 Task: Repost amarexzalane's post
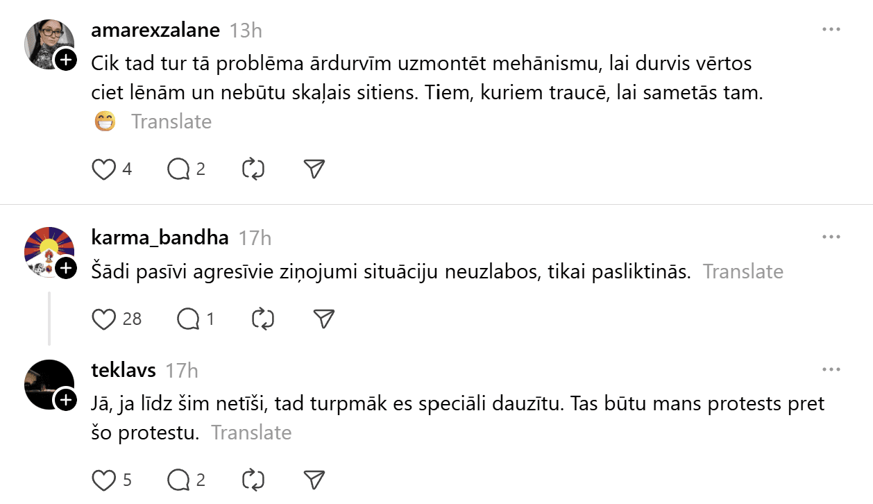[253, 169]
